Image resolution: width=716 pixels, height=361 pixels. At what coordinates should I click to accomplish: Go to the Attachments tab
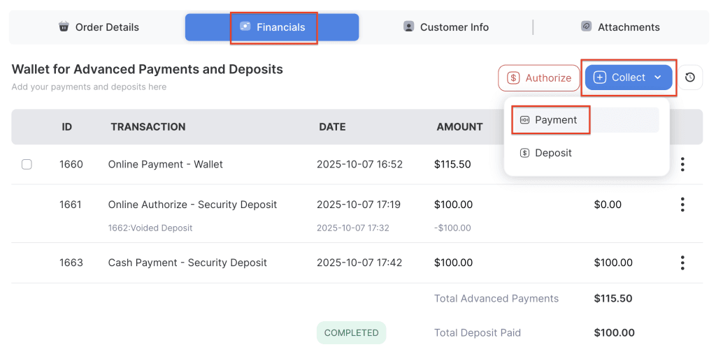[x=621, y=27]
